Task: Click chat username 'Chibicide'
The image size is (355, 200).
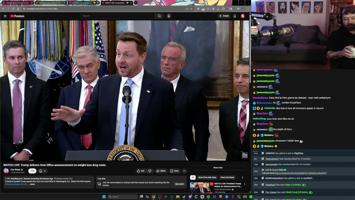Action: coord(270,108)
